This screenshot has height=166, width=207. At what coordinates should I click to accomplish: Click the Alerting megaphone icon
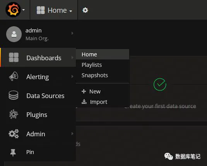pyautogui.click(x=14, y=76)
